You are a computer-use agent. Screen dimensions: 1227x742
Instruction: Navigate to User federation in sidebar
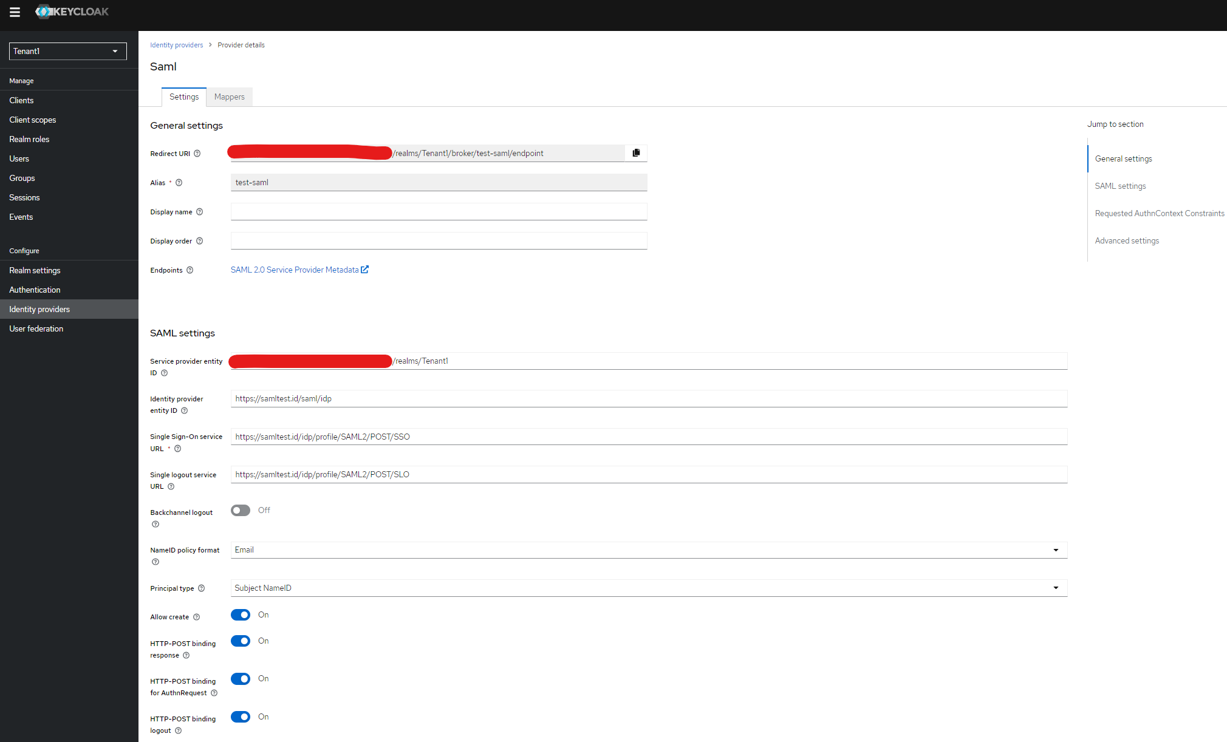pos(36,328)
